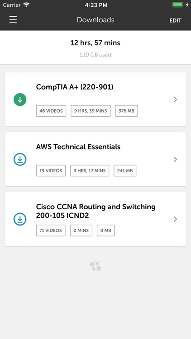This screenshot has width=191, height=339.
Task: Tap the blue download icon for AWS Technical Essentials
Action: 20,160
